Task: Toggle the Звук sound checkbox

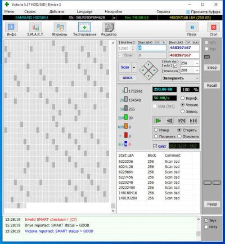Action: point(206,220)
